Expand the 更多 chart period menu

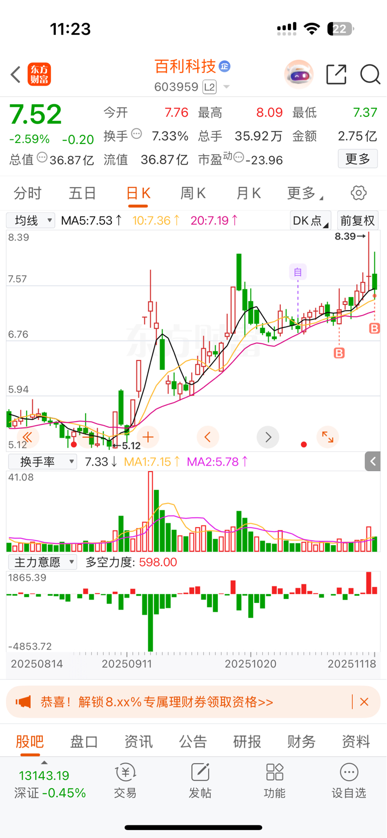point(305,193)
